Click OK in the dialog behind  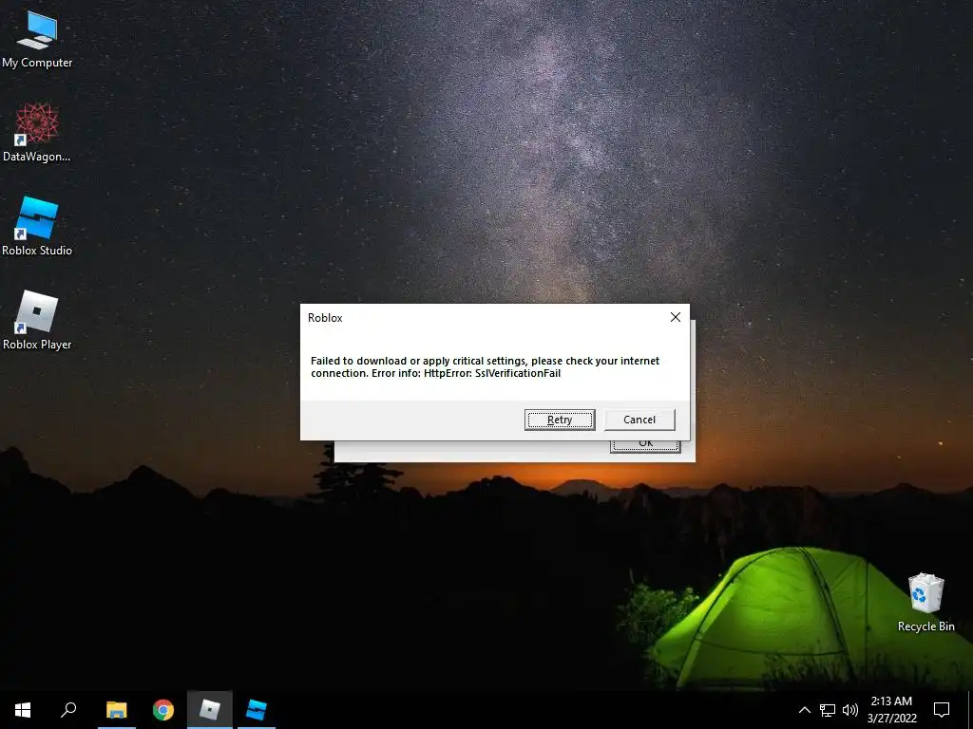click(645, 445)
